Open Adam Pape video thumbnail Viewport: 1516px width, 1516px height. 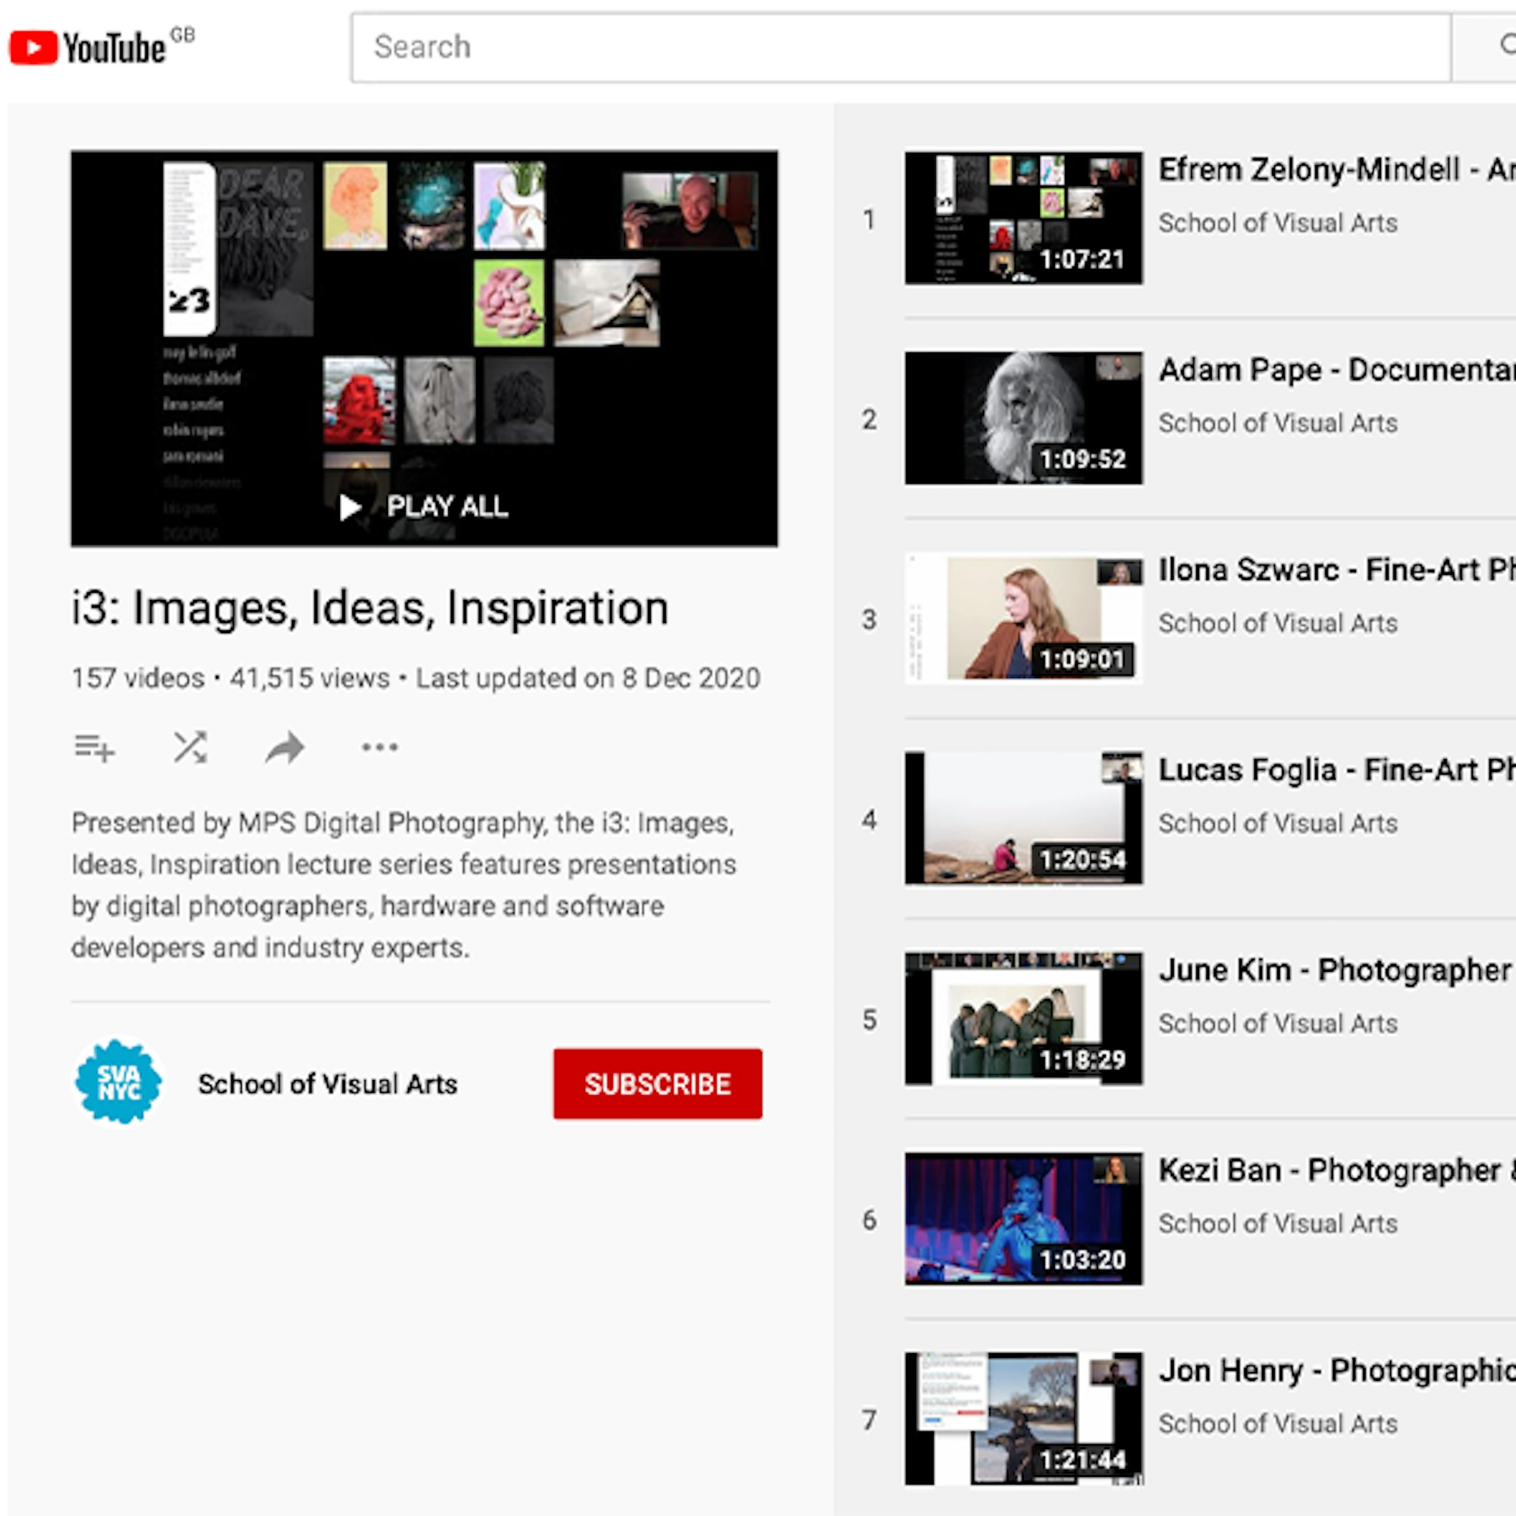pyautogui.click(x=1023, y=418)
